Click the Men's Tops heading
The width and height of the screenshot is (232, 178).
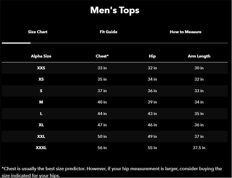(x=115, y=10)
